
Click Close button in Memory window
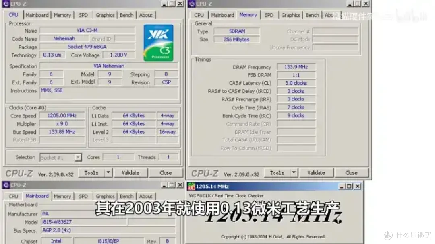pos(351,173)
